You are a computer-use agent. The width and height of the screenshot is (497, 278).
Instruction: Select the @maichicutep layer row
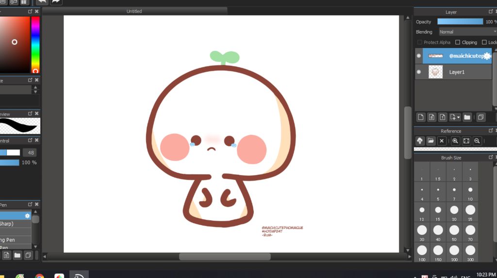click(x=453, y=56)
